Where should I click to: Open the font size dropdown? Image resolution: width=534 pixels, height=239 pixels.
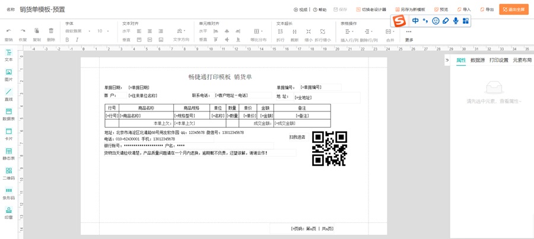click(x=103, y=31)
